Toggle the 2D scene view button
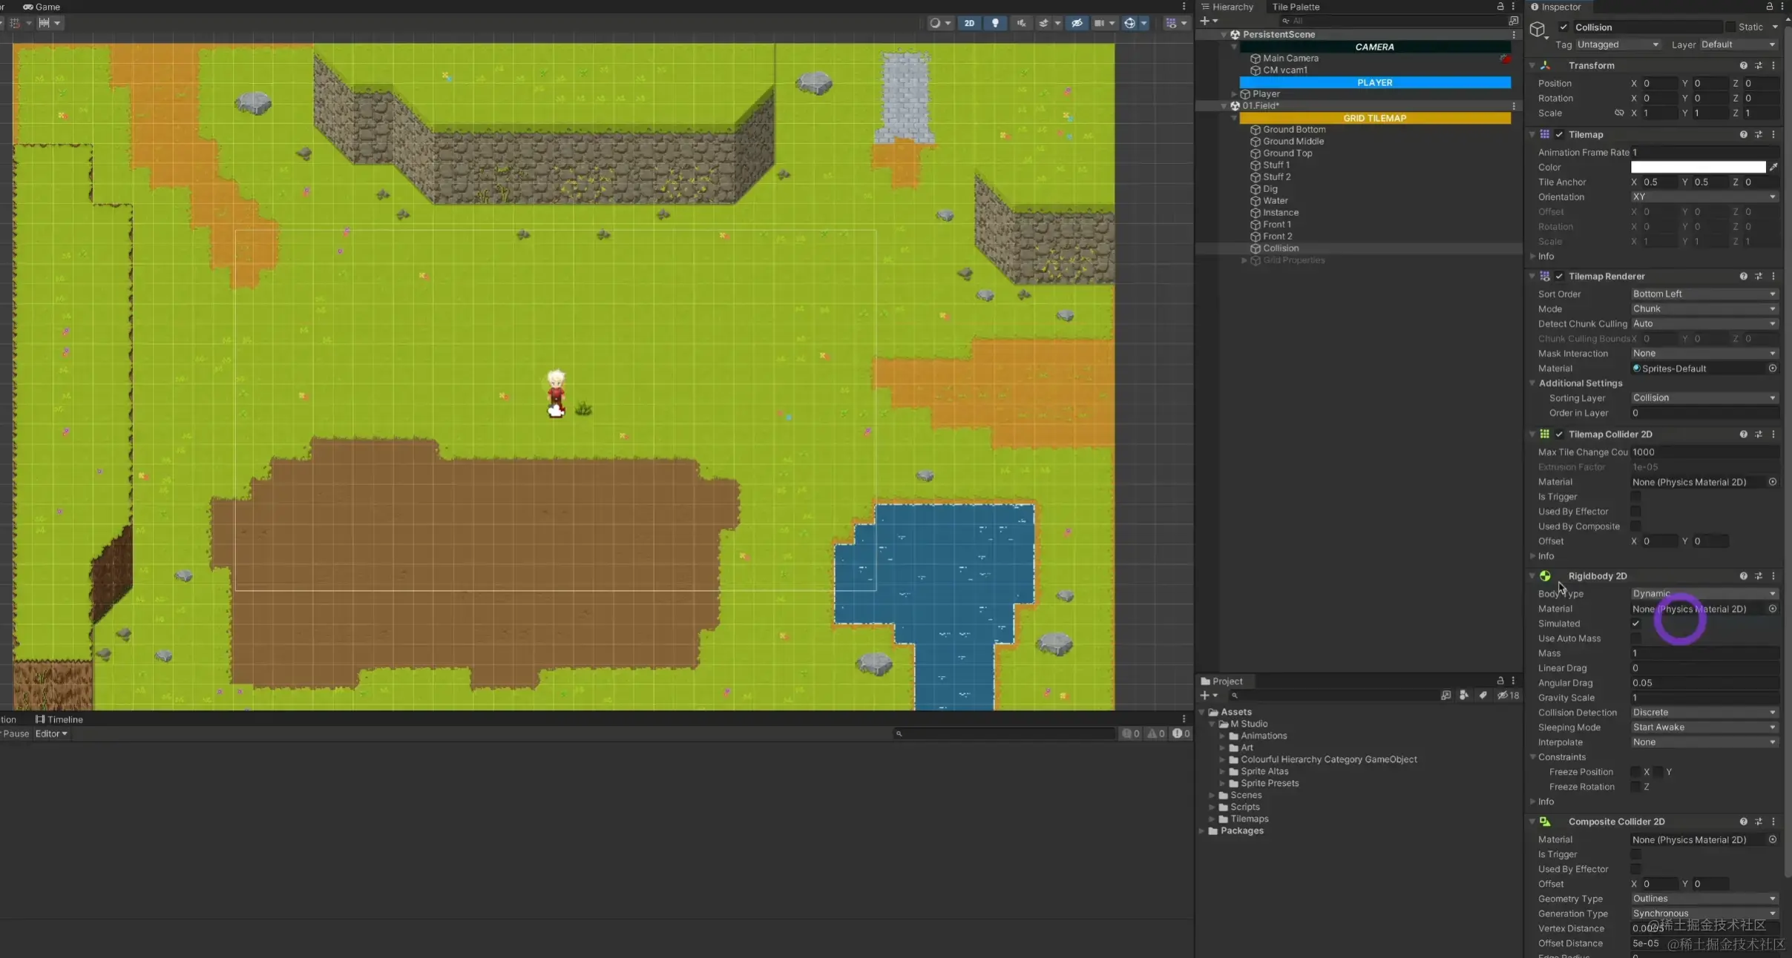 click(x=969, y=23)
